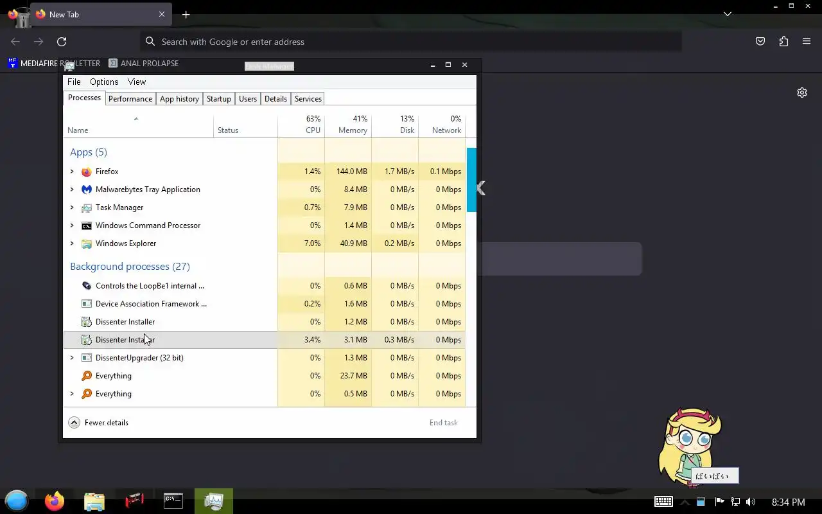Switch to the Startup tab
The width and height of the screenshot is (822, 514).
pos(218,99)
